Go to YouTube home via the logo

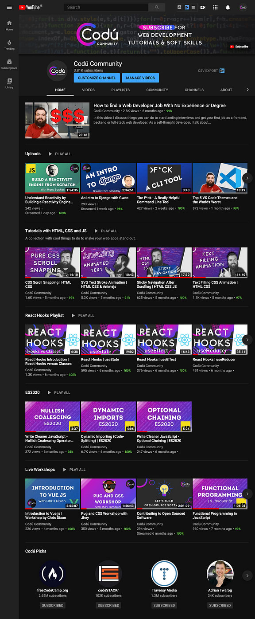[x=30, y=7]
